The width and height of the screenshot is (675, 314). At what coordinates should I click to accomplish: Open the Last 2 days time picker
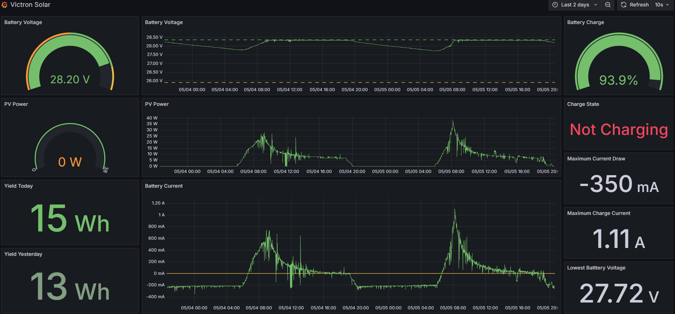point(574,5)
